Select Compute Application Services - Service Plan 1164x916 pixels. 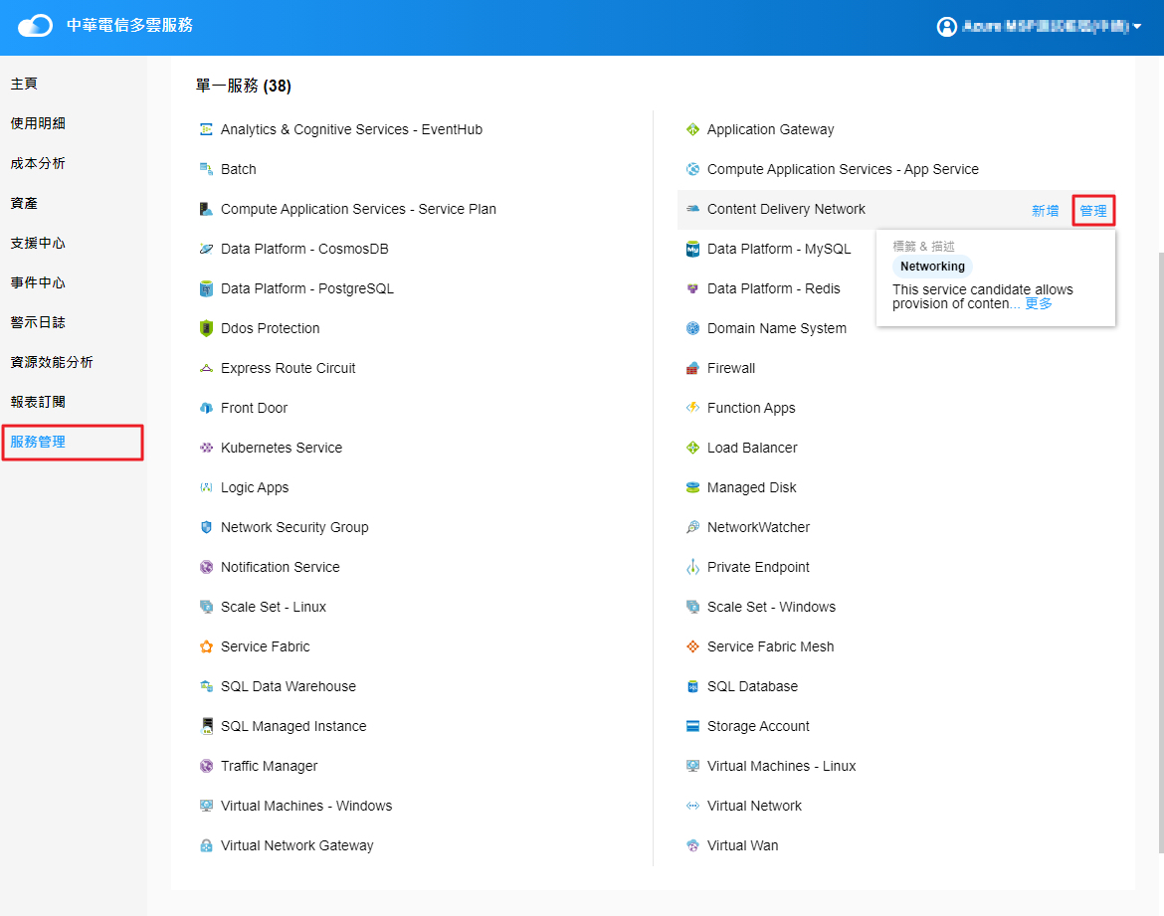click(358, 209)
